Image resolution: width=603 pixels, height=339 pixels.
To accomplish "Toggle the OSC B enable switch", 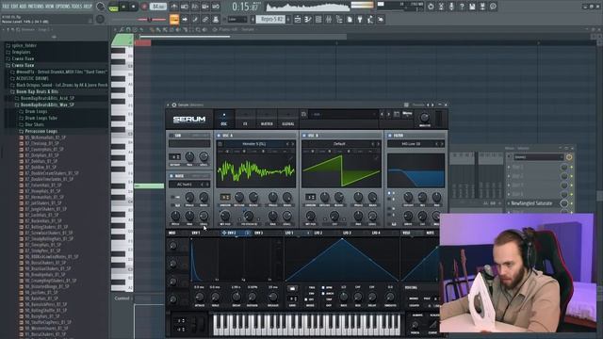I will (x=304, y=136).
